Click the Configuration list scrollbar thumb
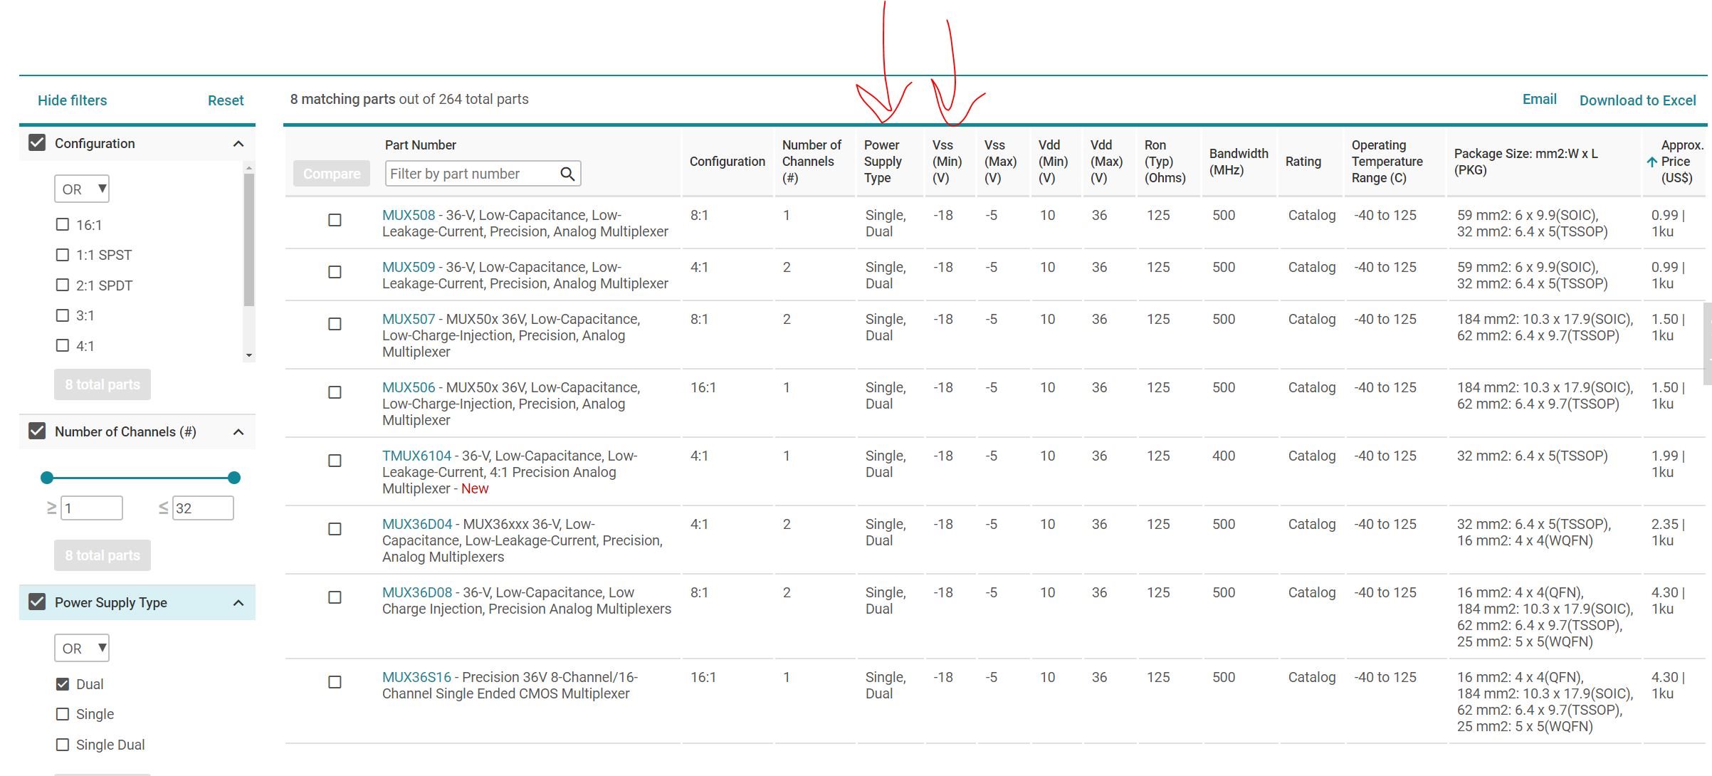The width and height of the screenshot is (1712, 776). point(248,240)
